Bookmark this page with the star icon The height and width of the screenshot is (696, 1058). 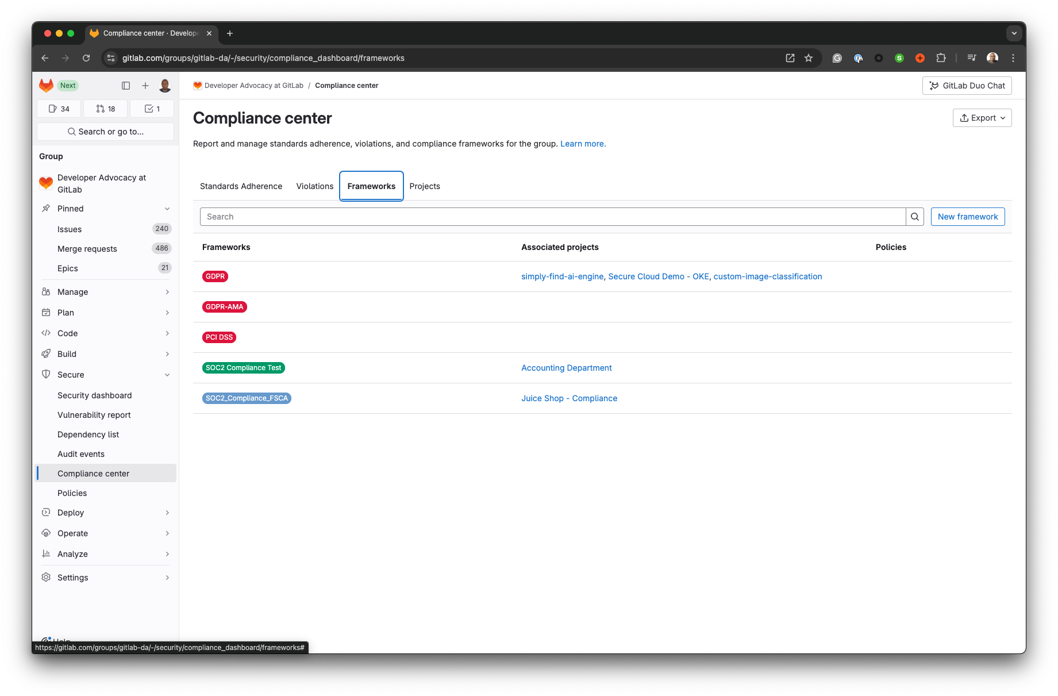[809, 58]
